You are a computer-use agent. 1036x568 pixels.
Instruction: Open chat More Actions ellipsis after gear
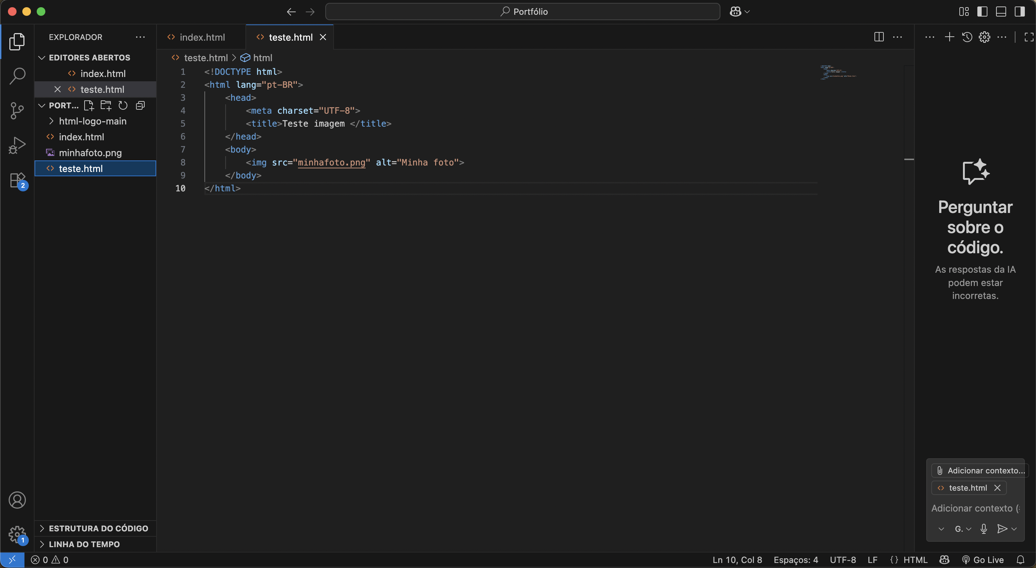click(1002, 37)
